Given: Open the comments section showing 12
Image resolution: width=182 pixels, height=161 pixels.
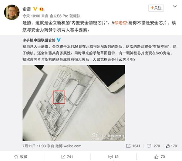Looking at the screenshot, I should 113,157.
